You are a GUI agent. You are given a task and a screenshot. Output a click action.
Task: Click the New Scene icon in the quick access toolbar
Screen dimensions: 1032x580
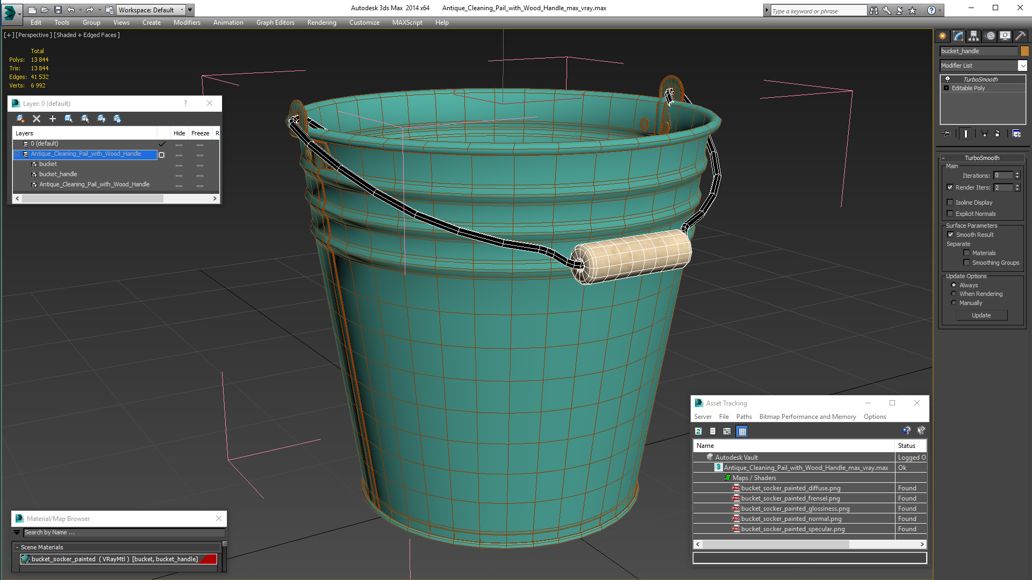pos(32,10)
